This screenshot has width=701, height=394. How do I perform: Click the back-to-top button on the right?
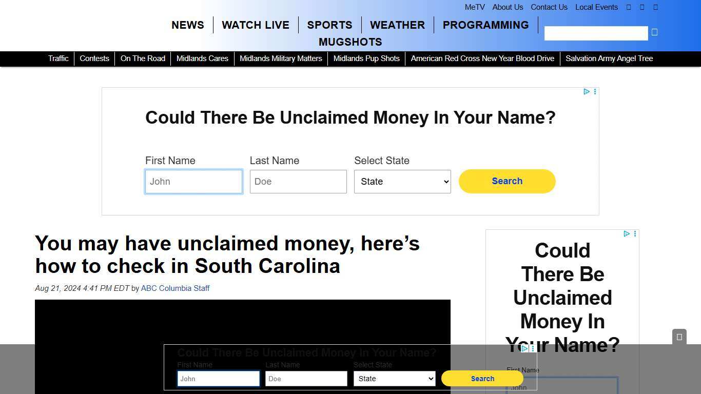[x=679, y=337]
